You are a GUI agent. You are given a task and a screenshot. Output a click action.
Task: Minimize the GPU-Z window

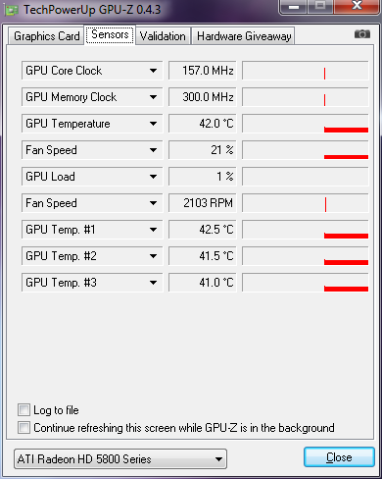pos(294,7)
